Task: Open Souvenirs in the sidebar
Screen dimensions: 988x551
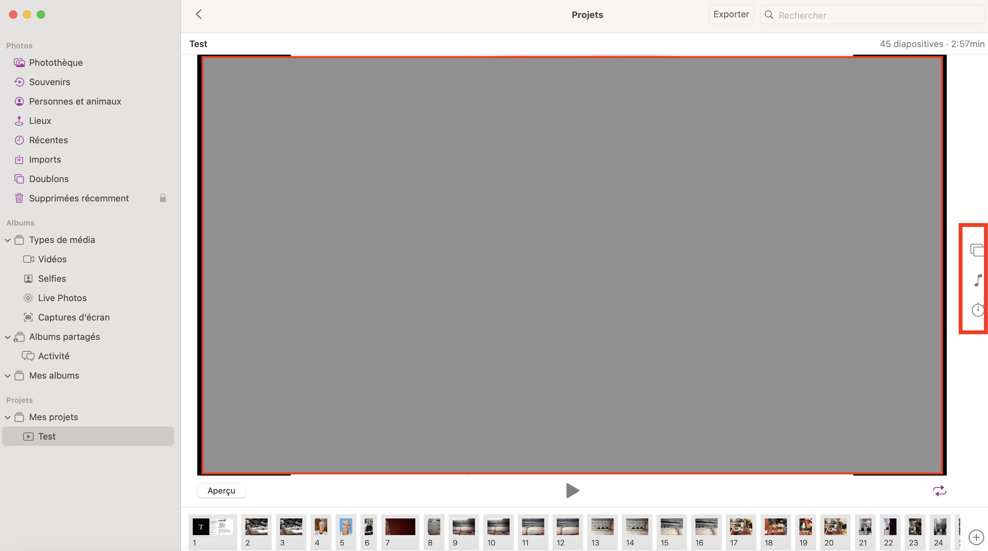Action: click(x=50, y=82)
